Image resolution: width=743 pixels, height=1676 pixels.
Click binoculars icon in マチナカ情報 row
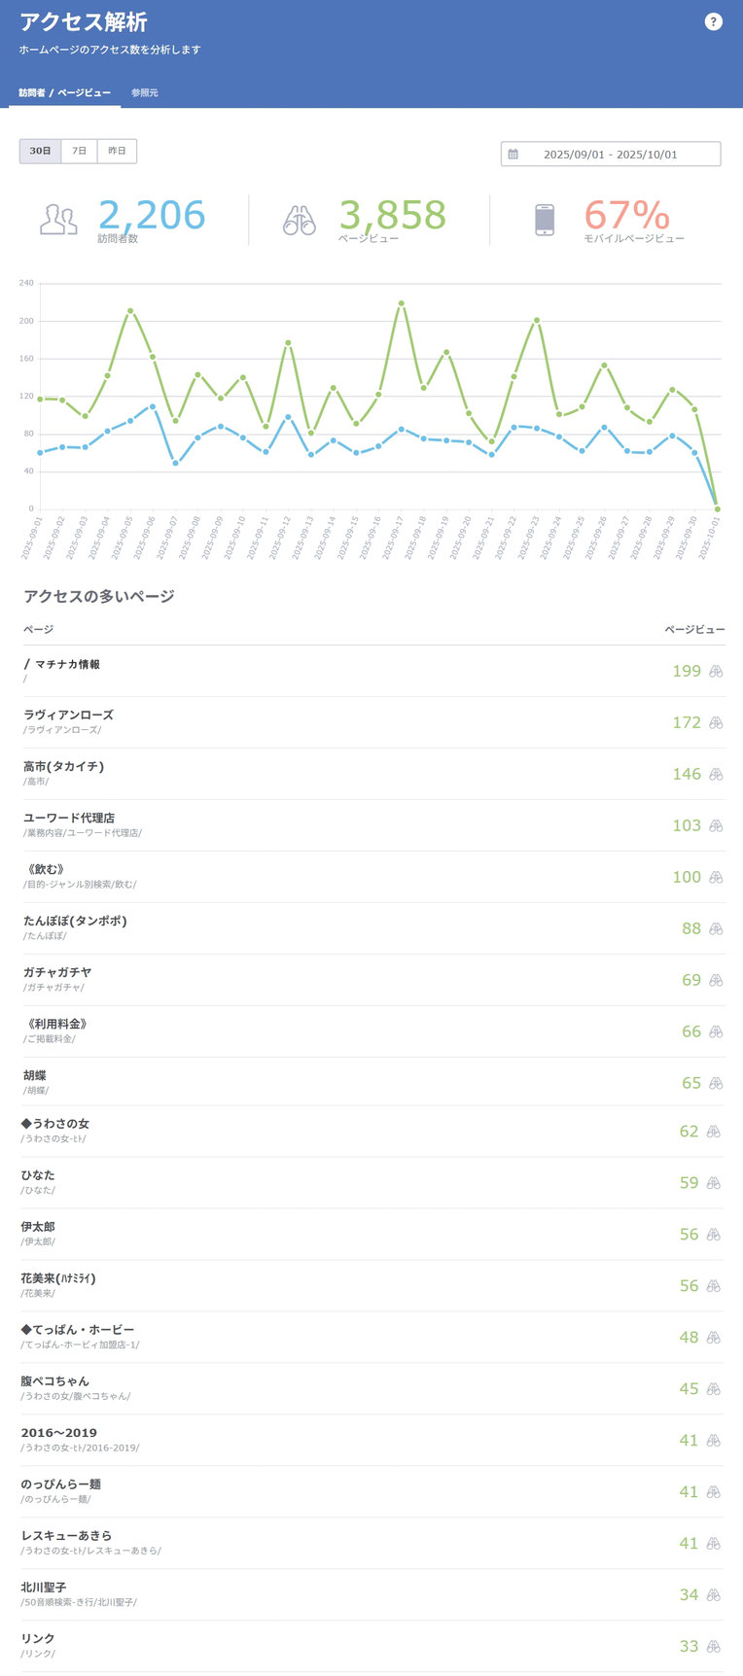coord(716,672)
